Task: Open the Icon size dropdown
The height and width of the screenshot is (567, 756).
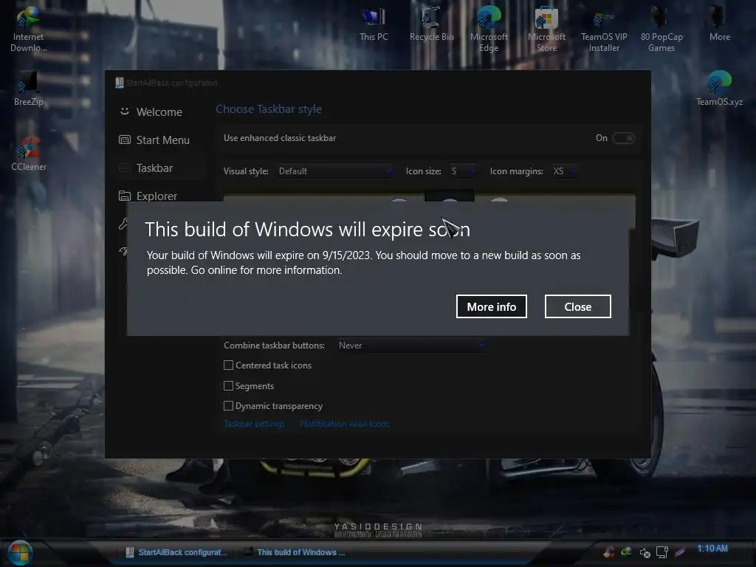Action: point(463,171)
